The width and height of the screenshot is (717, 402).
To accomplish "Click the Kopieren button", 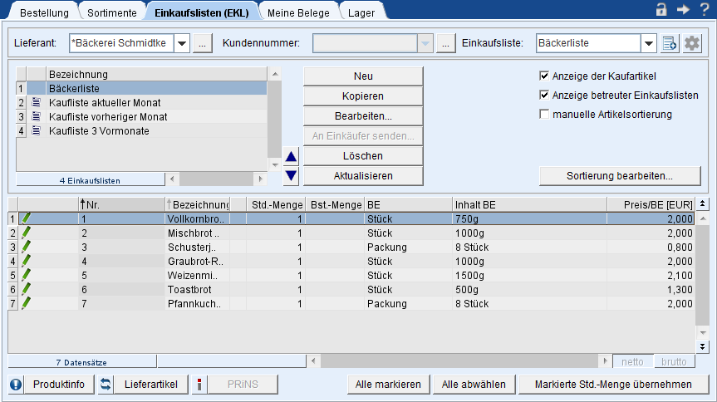I will 363,96.
